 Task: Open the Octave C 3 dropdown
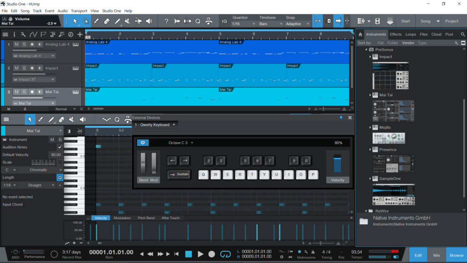181,143
